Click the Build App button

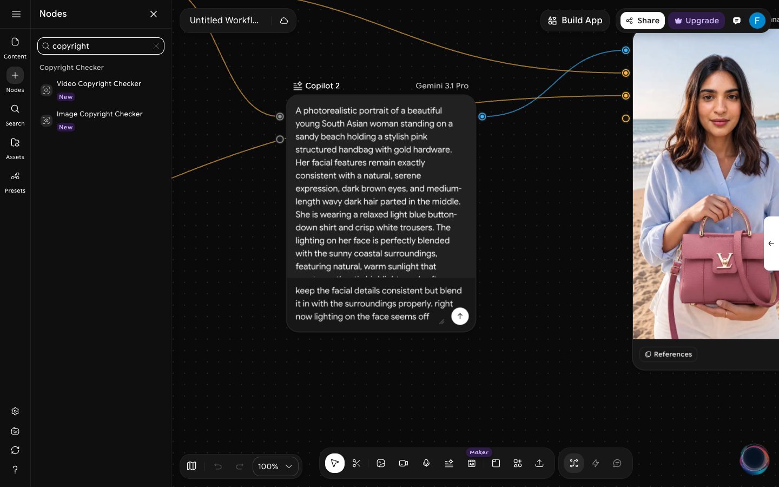(575, 21)
